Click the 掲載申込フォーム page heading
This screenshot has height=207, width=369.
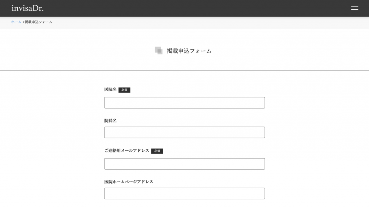click(x=189, y=51)
